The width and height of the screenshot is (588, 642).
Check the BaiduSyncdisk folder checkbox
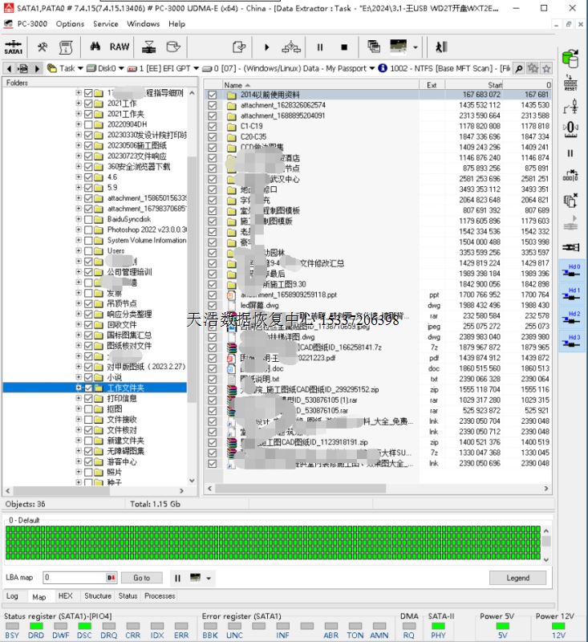click(x=88, y=218)
